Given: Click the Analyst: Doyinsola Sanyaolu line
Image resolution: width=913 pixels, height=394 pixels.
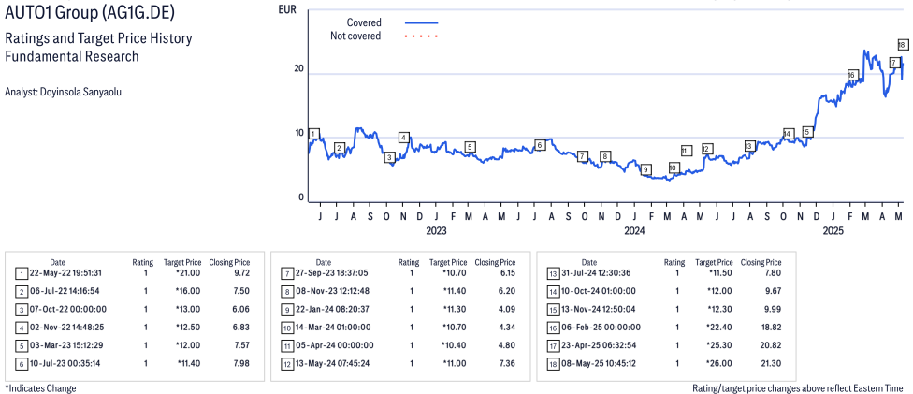Looking at the screenshot, I should [63, 92].
